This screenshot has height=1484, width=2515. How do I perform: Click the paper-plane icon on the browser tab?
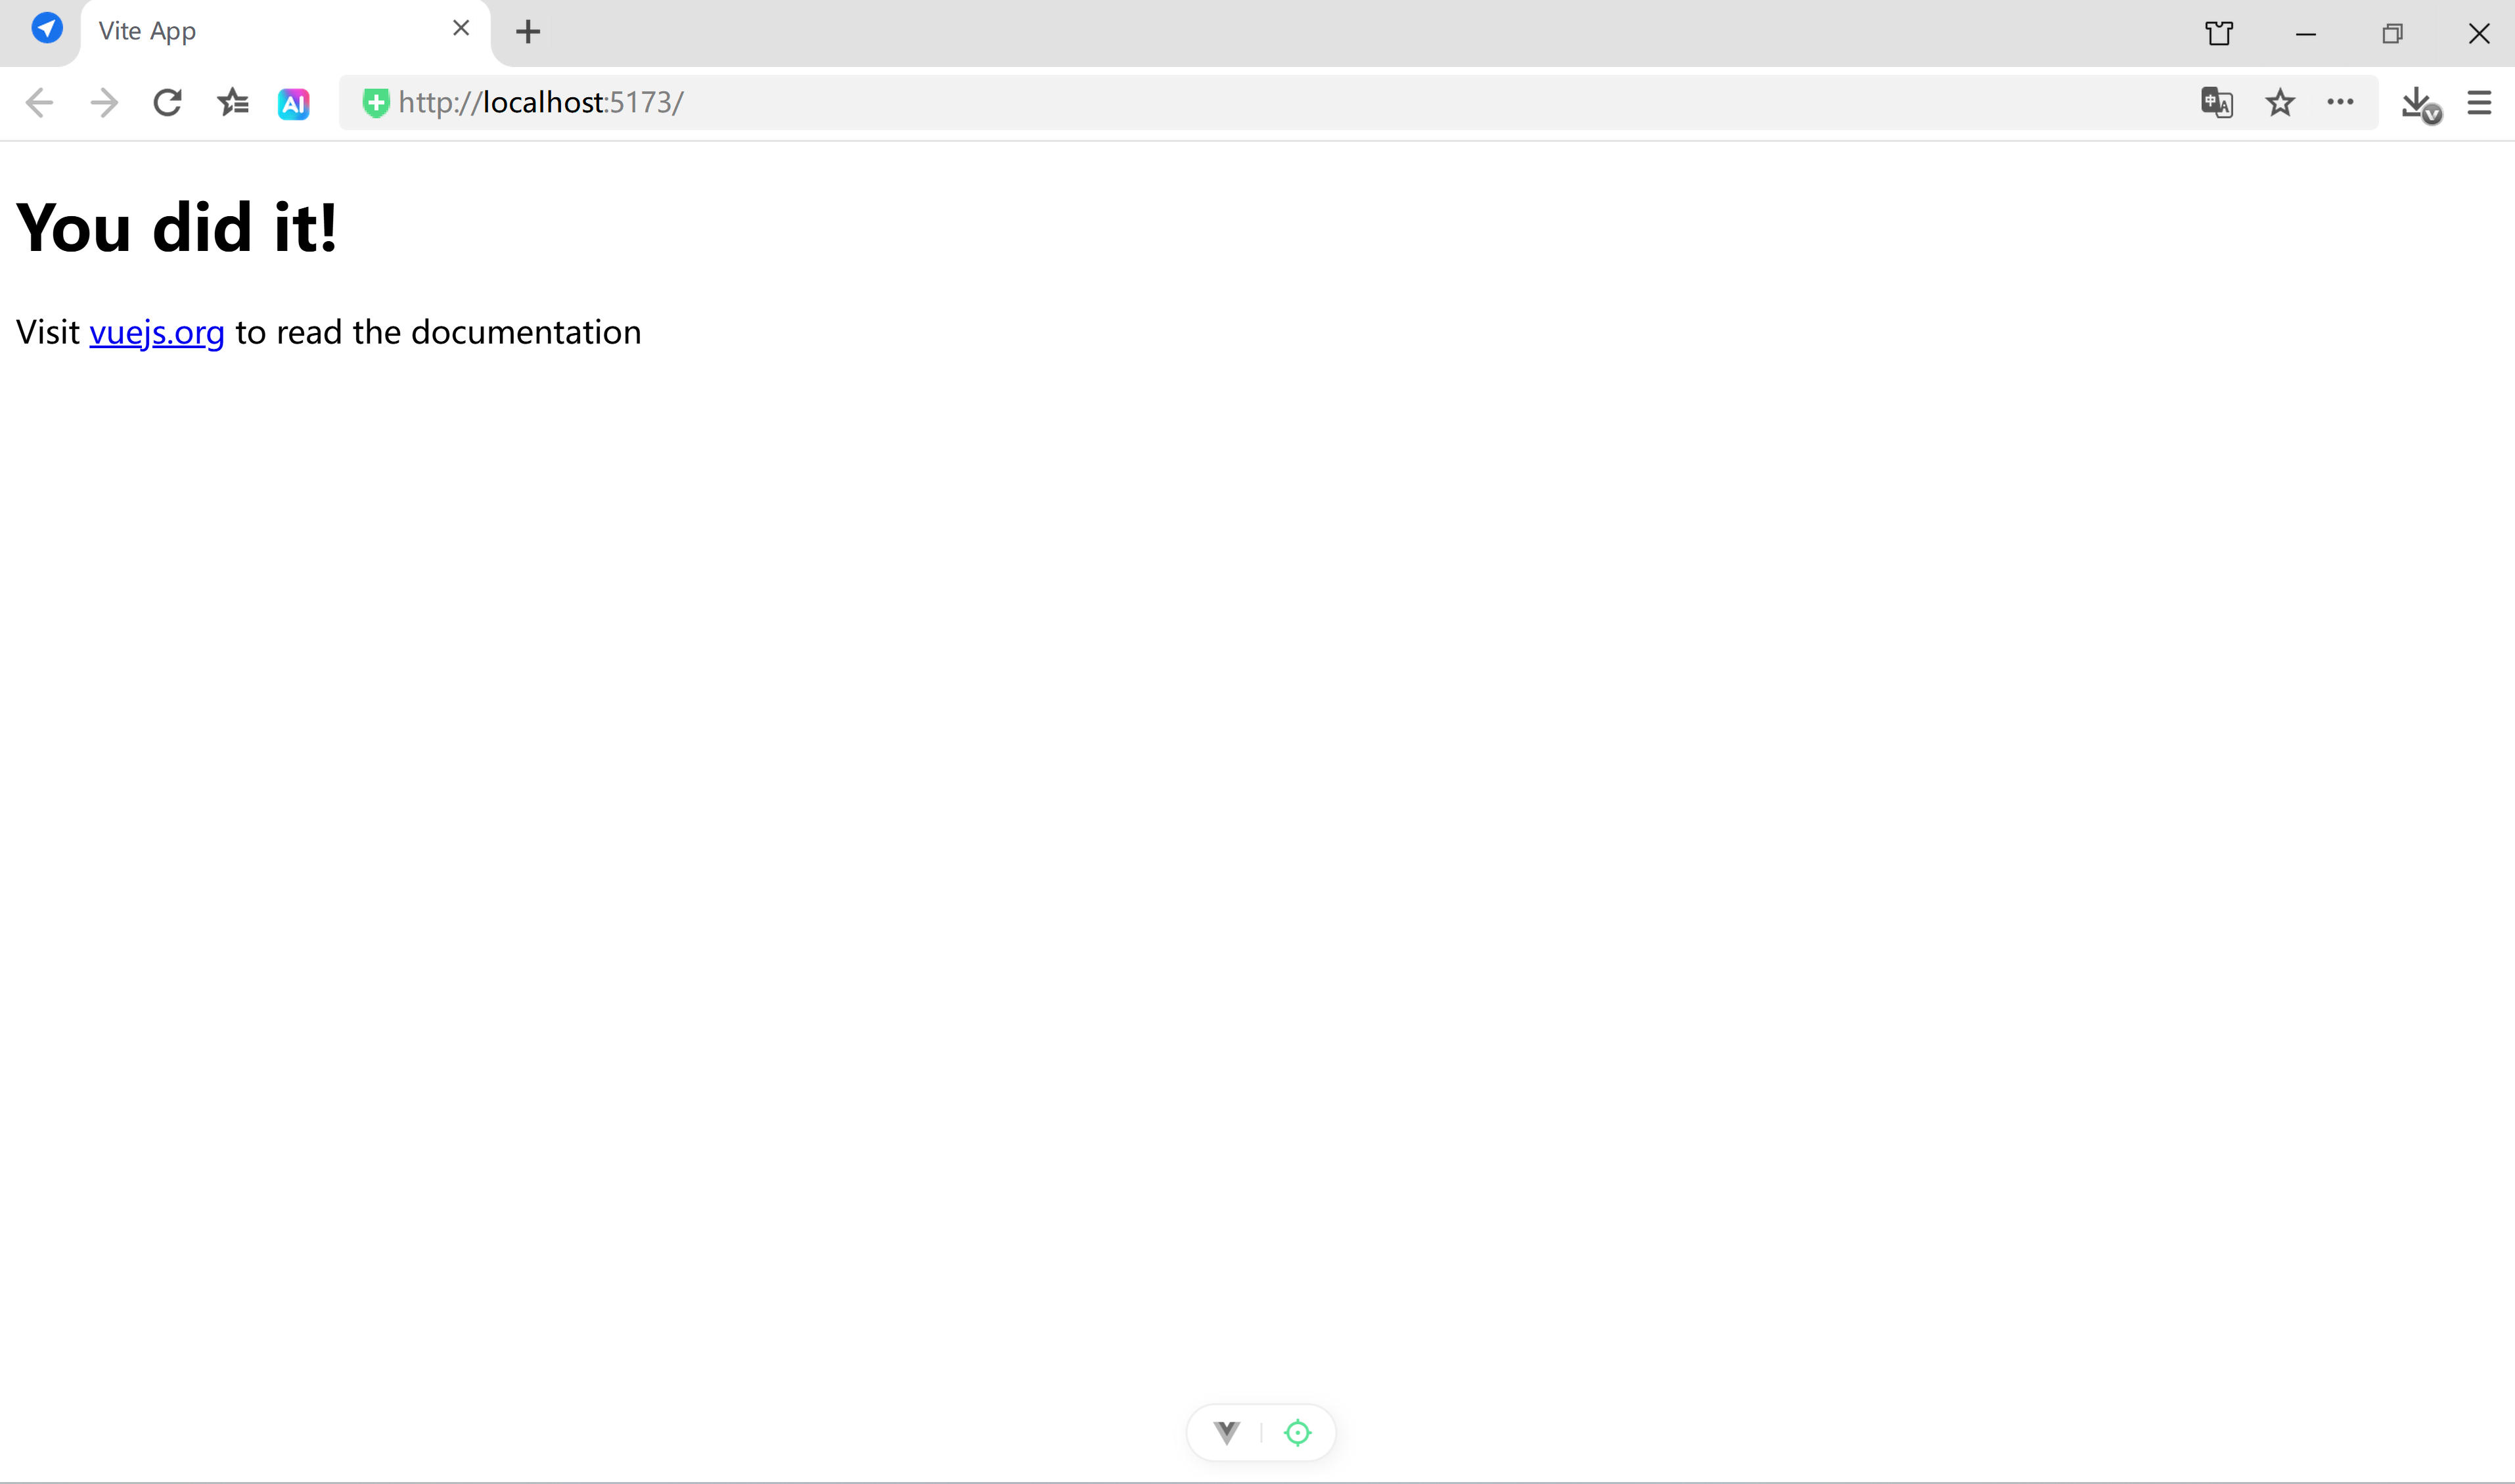point(48,28)
